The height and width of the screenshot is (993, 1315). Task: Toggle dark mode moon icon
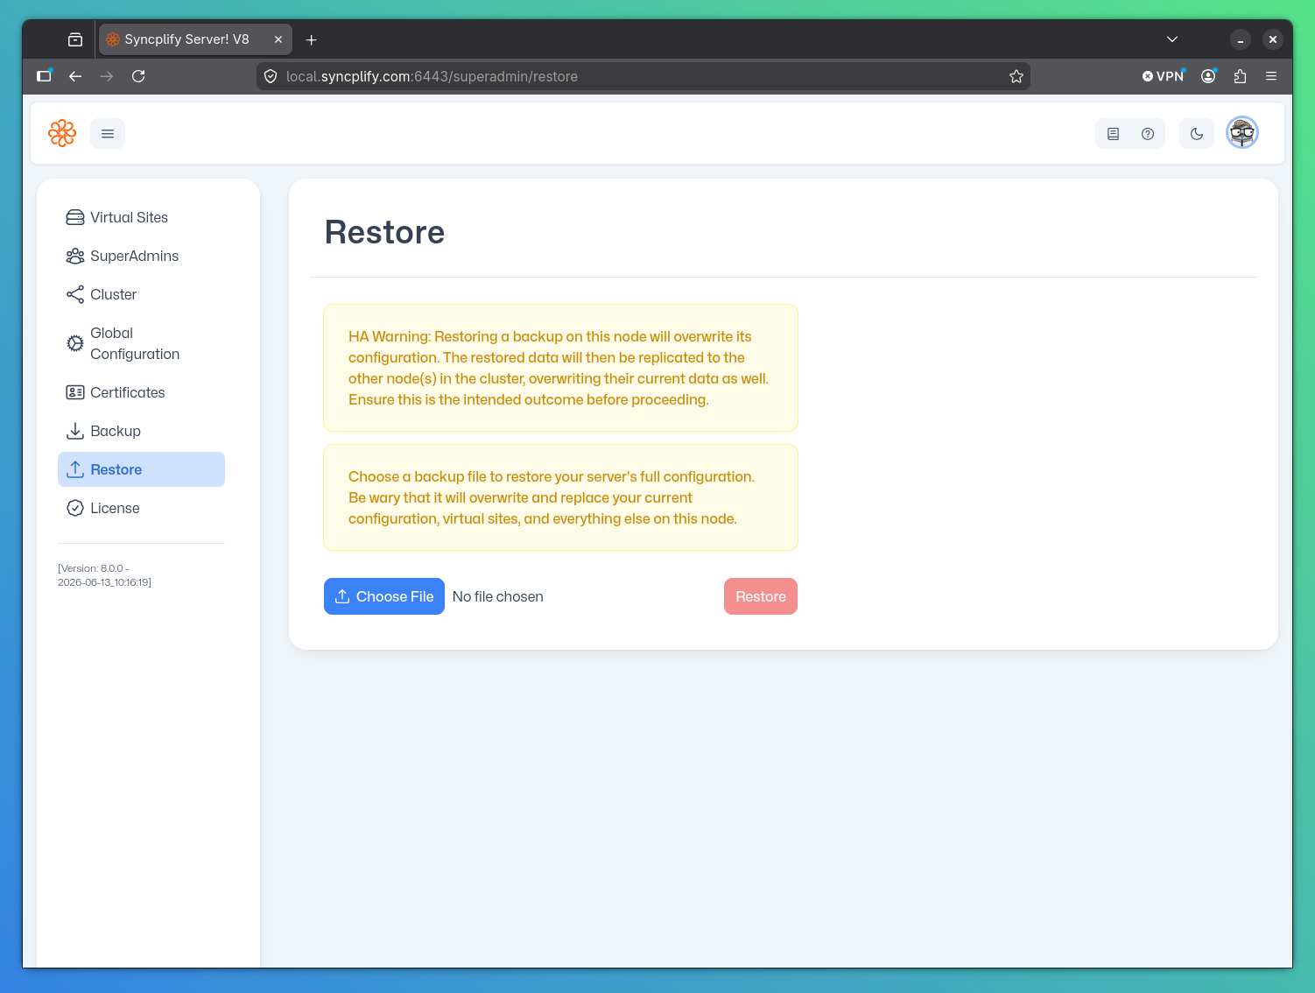click(x=1197, y=134)
